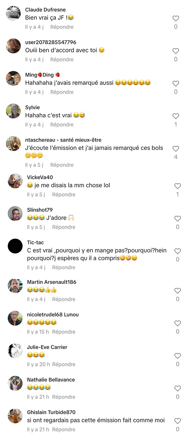Heart Ghislain Turbide870's comment
The height and width of the screenshot is (439, 188).
point(178,421)
